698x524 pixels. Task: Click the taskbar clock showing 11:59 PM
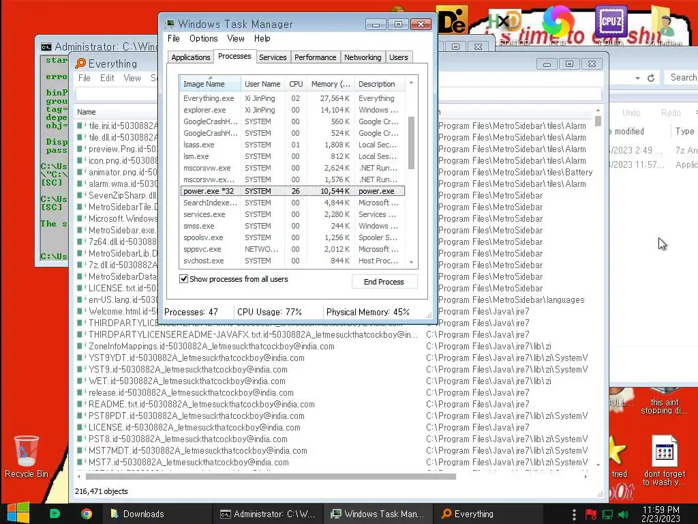(661, 514)
